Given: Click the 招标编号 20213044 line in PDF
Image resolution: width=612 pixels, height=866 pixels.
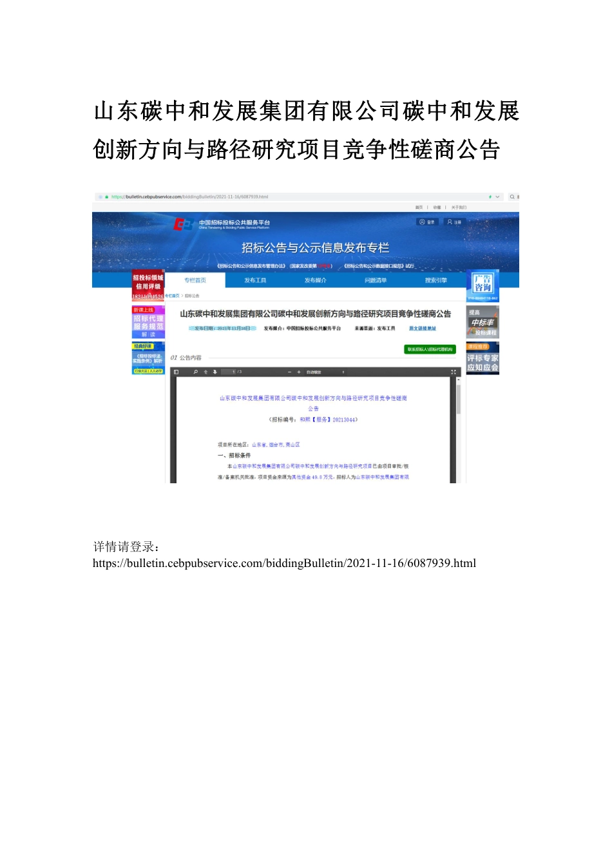Looking at the screenshot, I should (313, 419).
